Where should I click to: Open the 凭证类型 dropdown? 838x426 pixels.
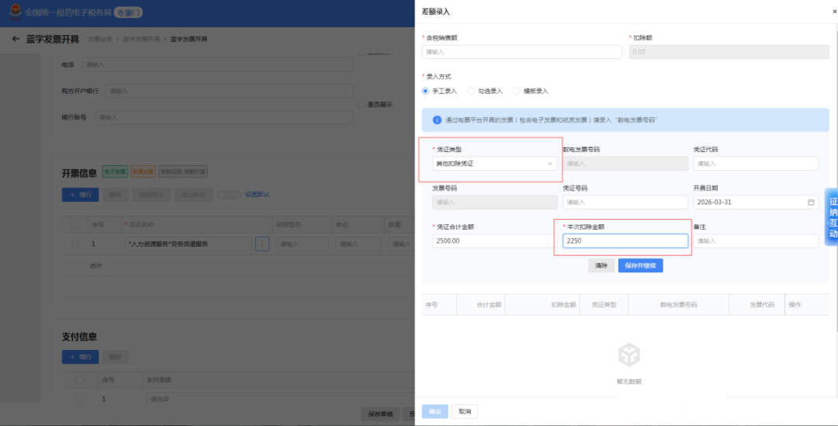coord(494,164)
